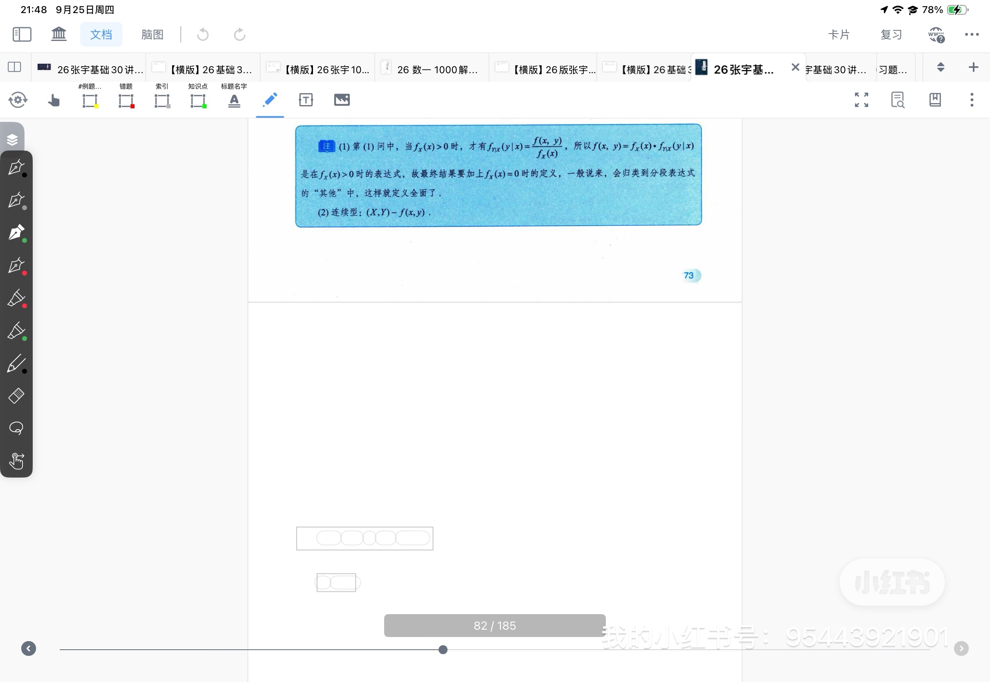Open the library building icon
The width and height of the screenshot is (990, 682).
pos(59,34)
